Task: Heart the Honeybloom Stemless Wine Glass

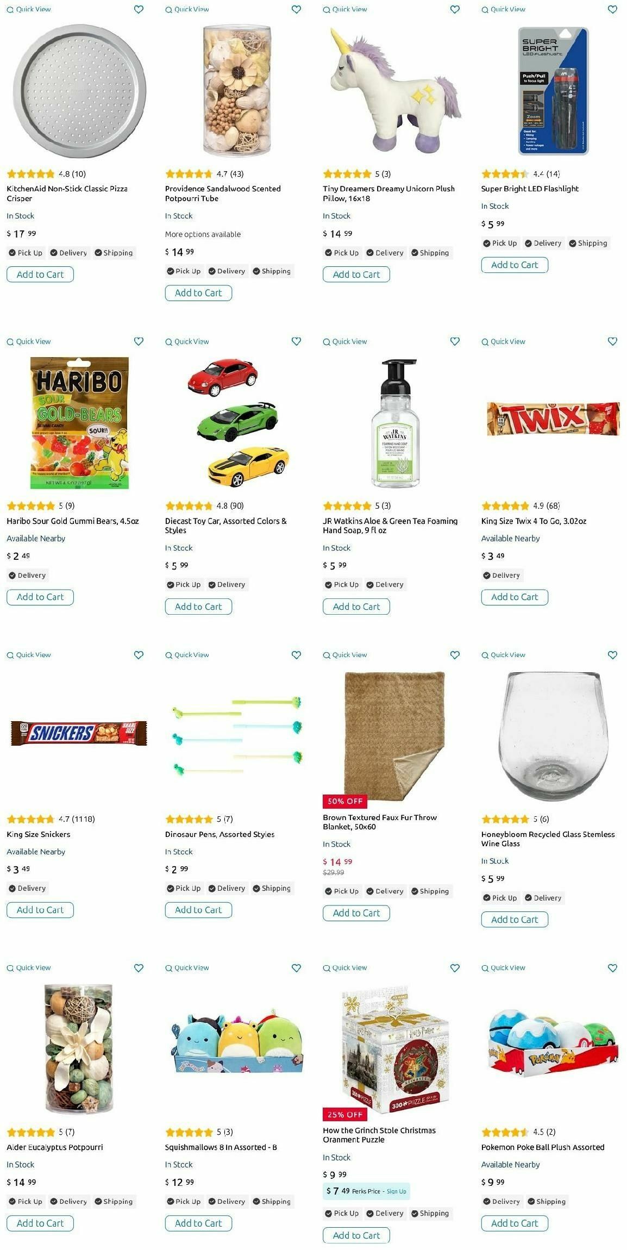Action: tap(612, 655)
